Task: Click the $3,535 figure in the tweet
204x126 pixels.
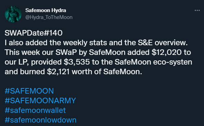Action: (77, 62)
